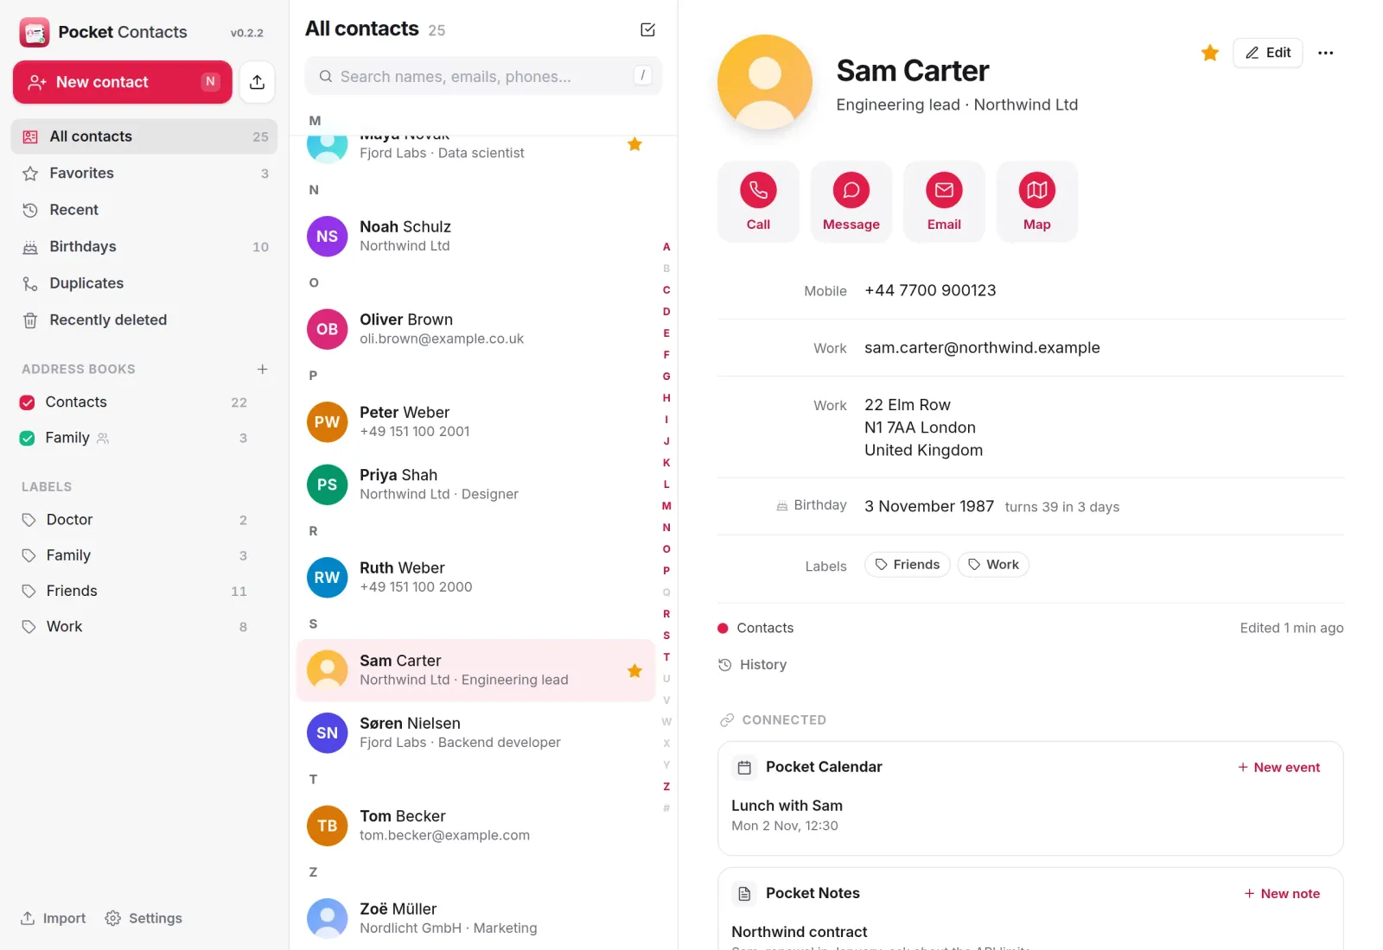Click the Pocket Notes document icon
Screen dimensions: 1383x950
[x=744, y=893]
